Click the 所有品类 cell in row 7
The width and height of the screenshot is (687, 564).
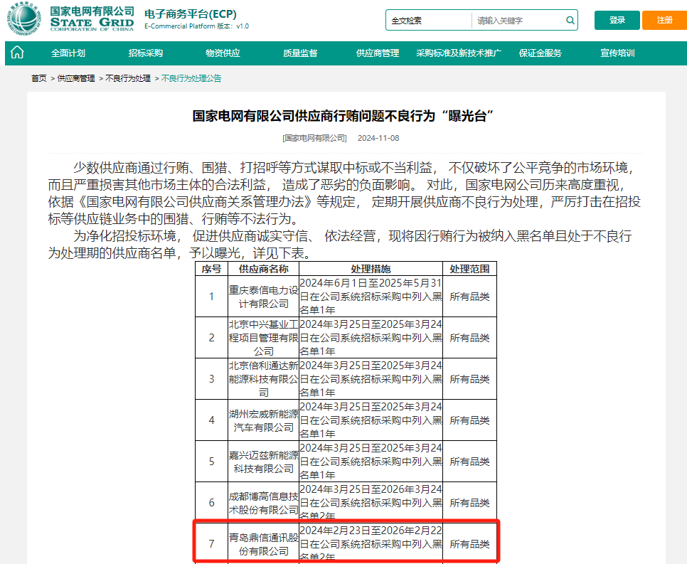[469, 544]
